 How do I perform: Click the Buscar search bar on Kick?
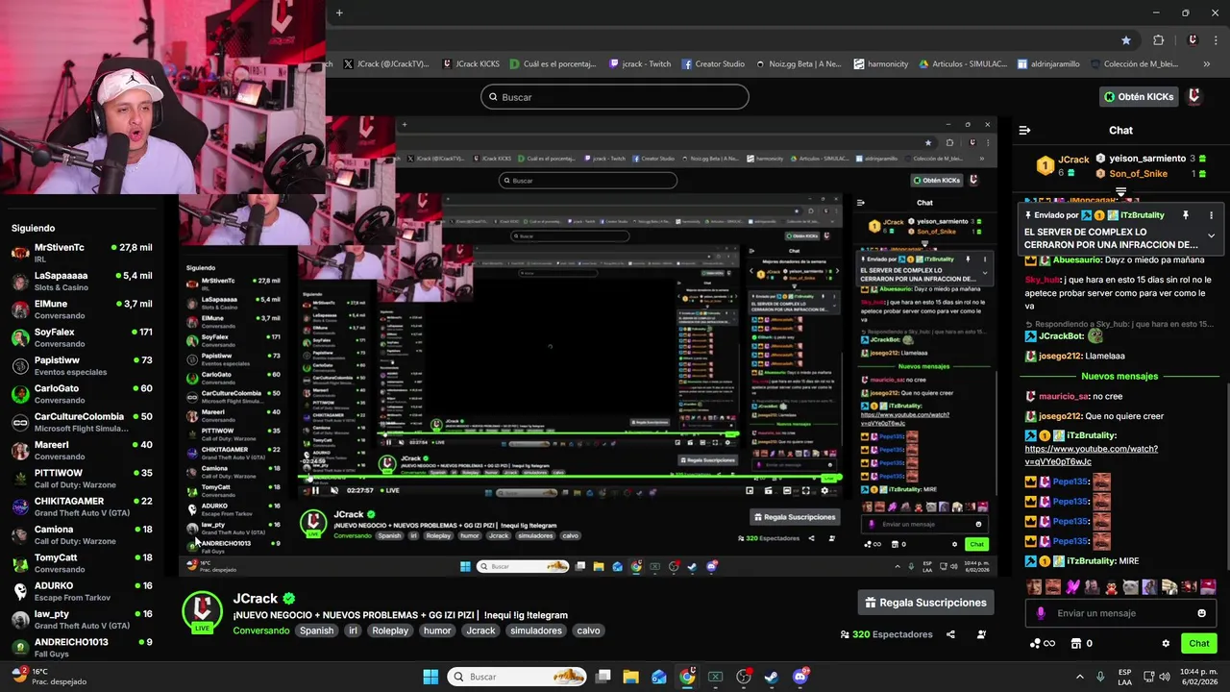coord(615,97)
